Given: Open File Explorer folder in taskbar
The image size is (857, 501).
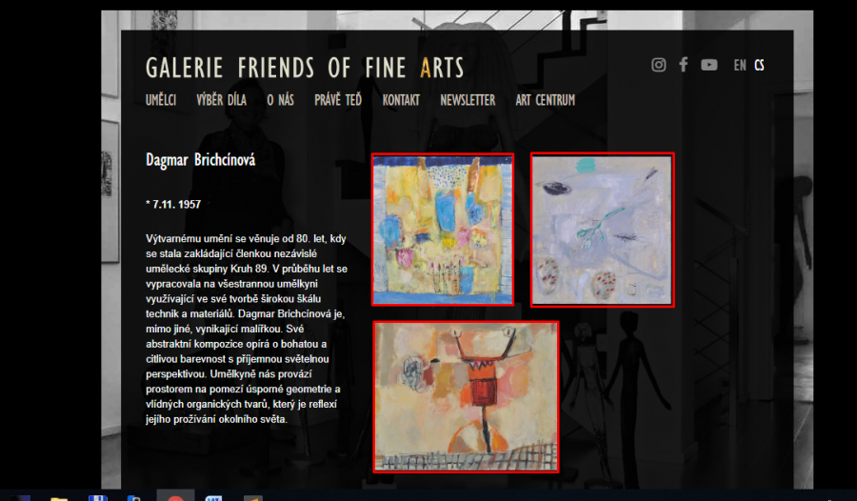Looking at the screenshot, I should [x=59, y=498].
